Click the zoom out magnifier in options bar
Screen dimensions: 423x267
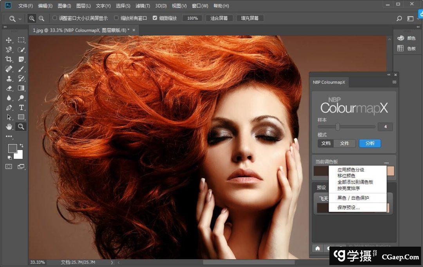[x=42, y=18]
